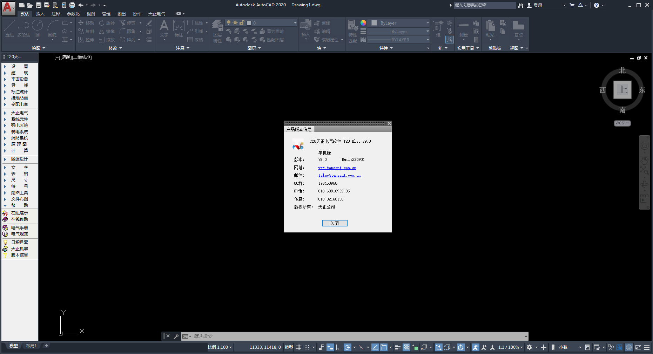Switch to the 参数化 ribbon tab
Viewport: 653px width, 354px height.
coord(73,14)
